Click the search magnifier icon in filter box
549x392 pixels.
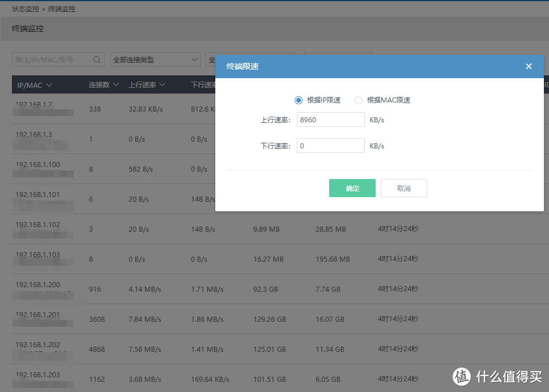click(x=97, y=60)
